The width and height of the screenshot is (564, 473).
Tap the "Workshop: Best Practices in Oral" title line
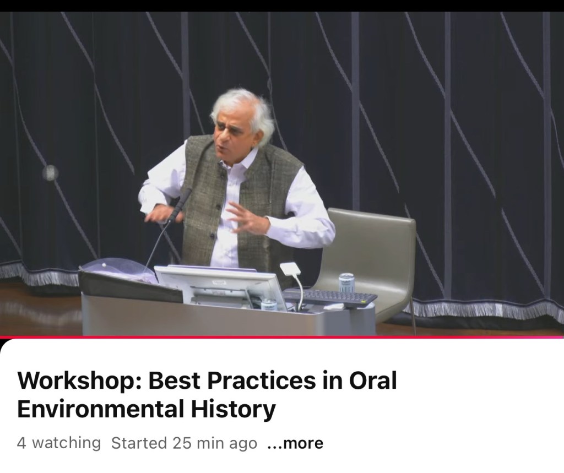point(207,381)
